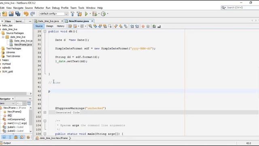
Task: Click Previous Bookmark icon
Action: pyautogui.click(x=116, y=26)
